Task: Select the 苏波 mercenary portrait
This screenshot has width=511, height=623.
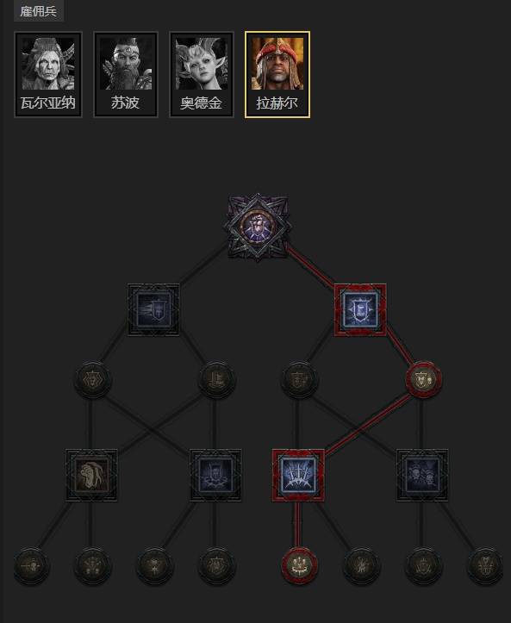Action: click(126, 75)
